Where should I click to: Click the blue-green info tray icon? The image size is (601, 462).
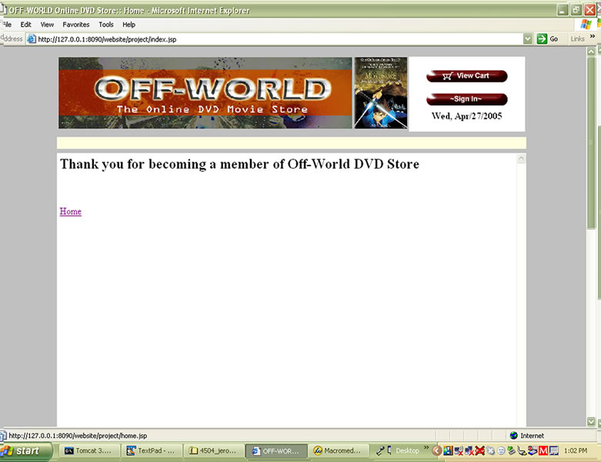(x=448, y=450)
